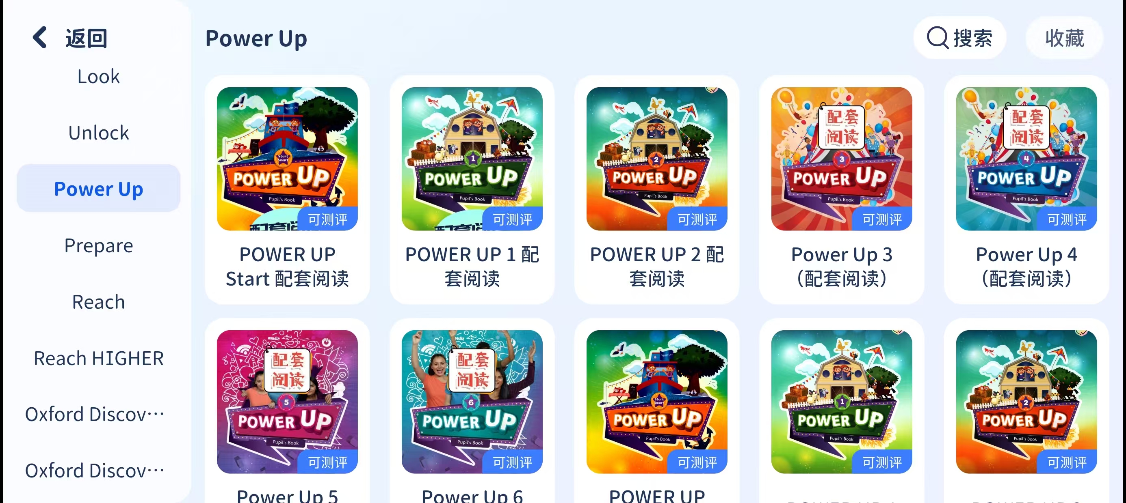Open POWER UP Start 配套阅读 cover
The height and width of the screenshot is (503, 1126).
(287, 159)
